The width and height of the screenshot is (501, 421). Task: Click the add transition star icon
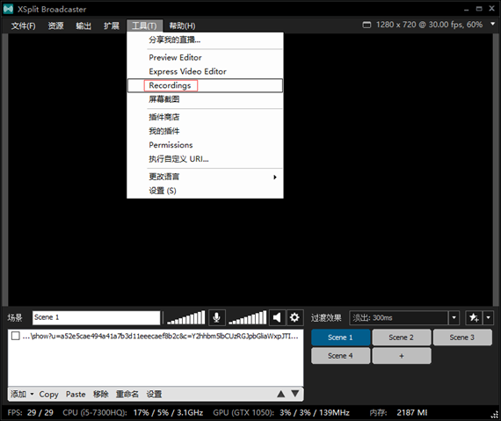click(474, 318)
